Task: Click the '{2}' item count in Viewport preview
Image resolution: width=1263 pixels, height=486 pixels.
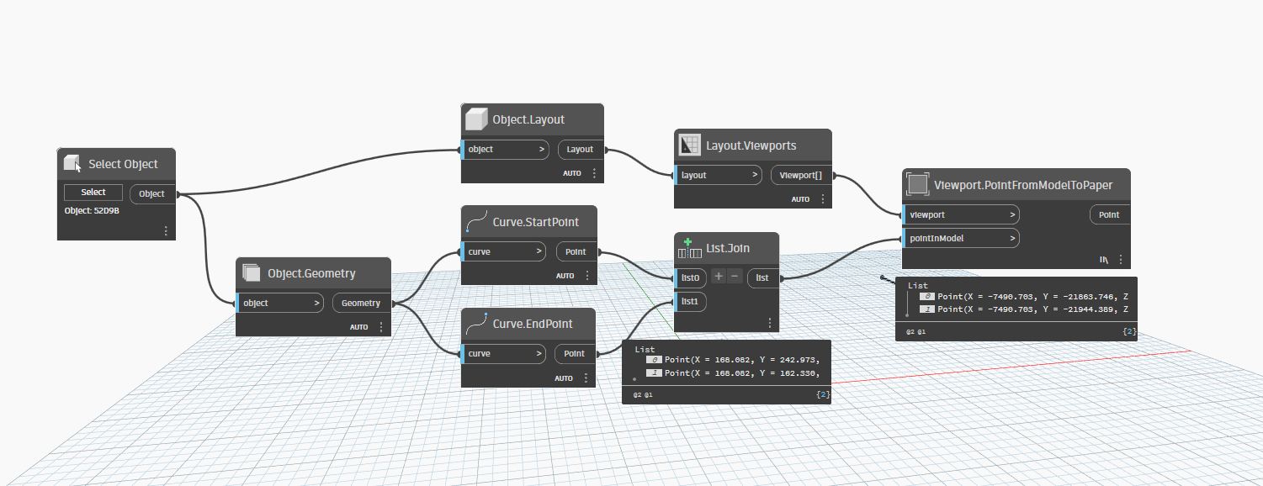Action: [x=1130, y=332]
